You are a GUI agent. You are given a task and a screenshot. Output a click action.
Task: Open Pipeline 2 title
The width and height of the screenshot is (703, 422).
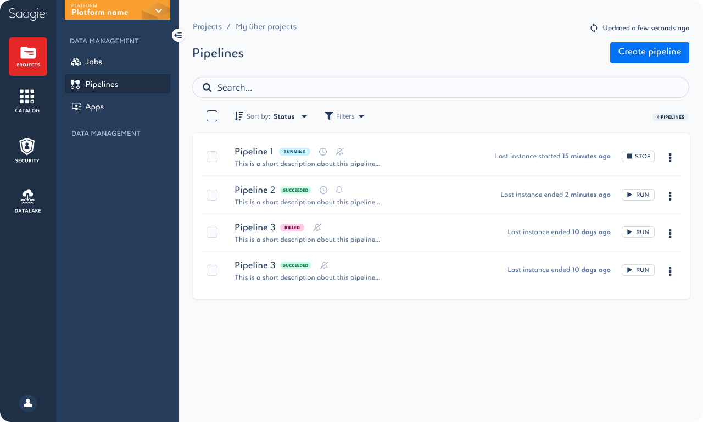point(255,190)
